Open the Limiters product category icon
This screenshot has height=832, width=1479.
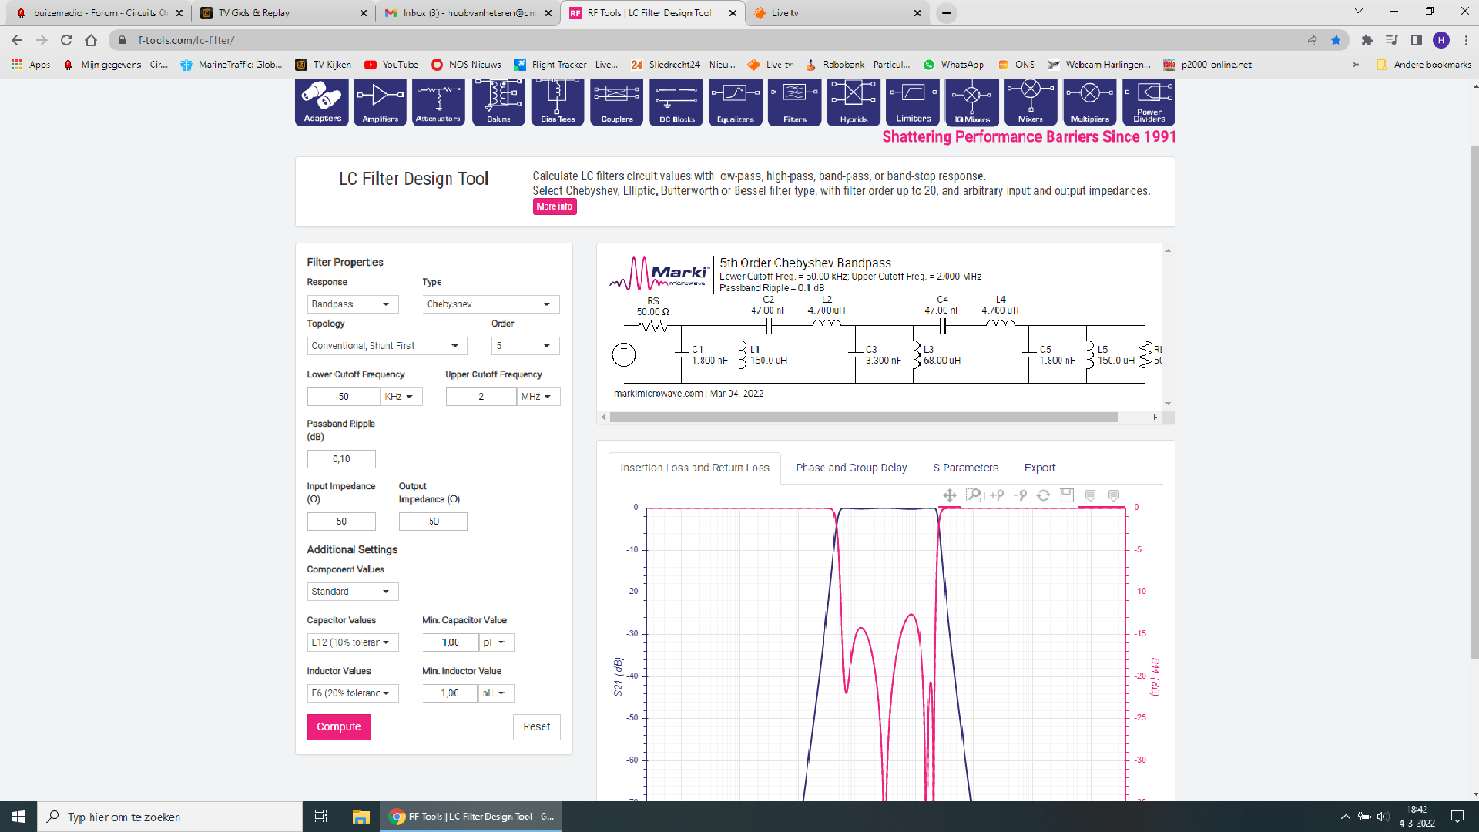pyautogui.click(x=913, y=102)
